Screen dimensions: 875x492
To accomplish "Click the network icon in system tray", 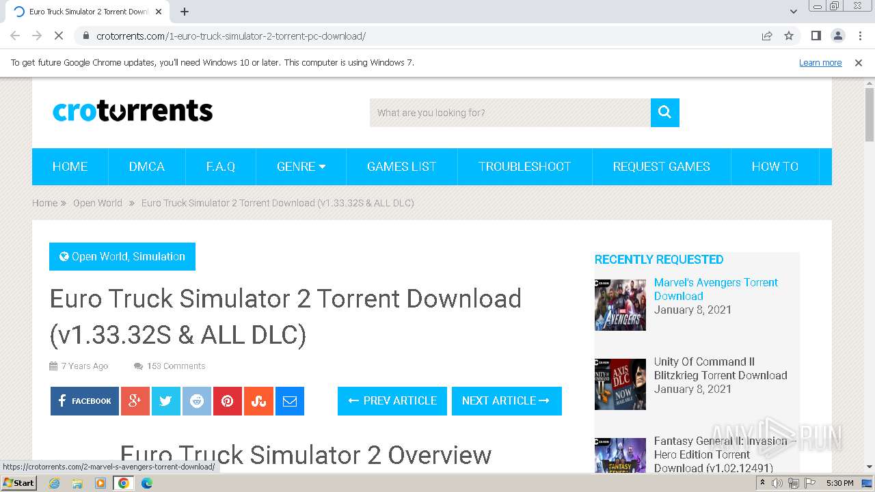I will pyautogui.click(x=793, y=483).
